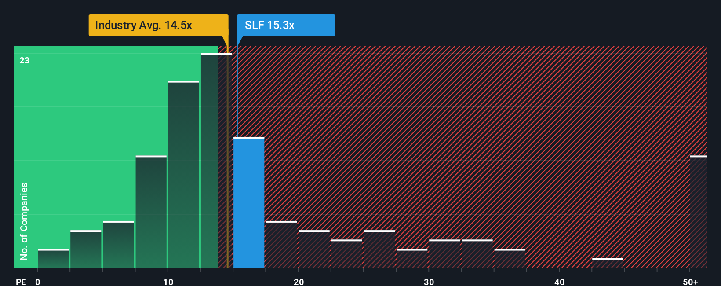Click the blue SLF 15.3x label
This screenshot has width=721, height=286.
pyautogui.click(x=286, y=25)
